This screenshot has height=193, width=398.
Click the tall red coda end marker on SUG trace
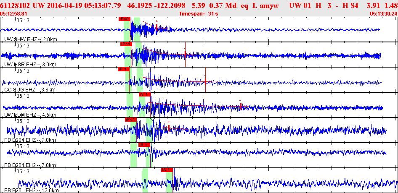coord(205,80)
